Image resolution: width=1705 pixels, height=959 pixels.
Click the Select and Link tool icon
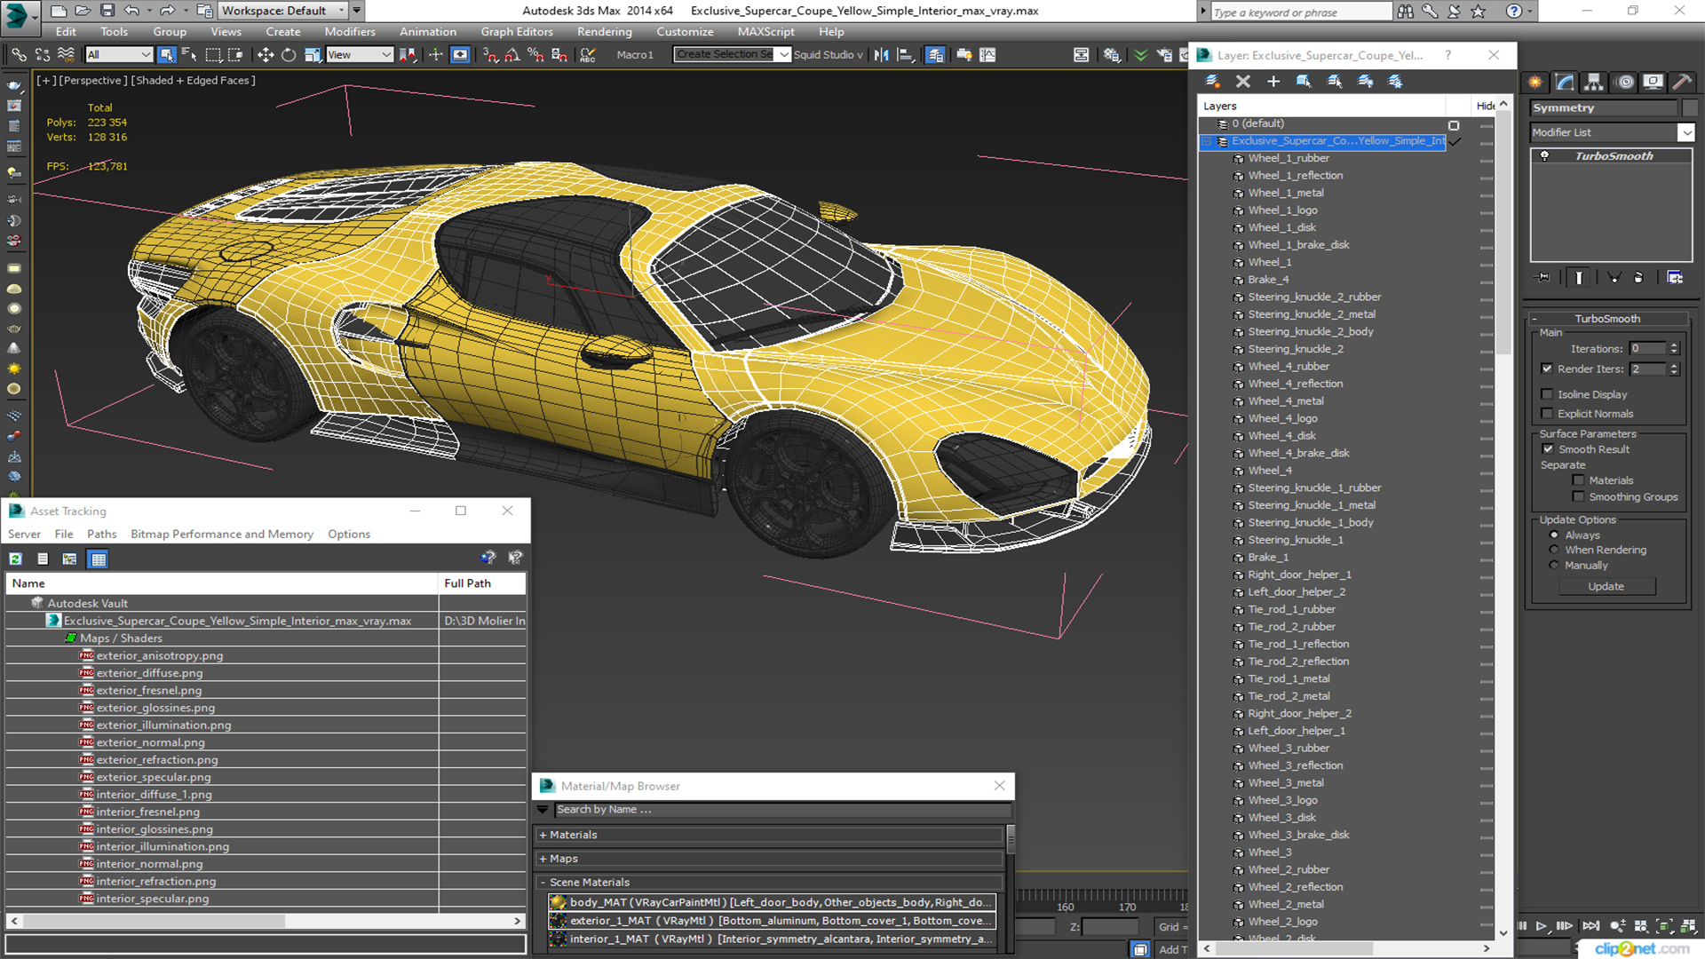19,55
